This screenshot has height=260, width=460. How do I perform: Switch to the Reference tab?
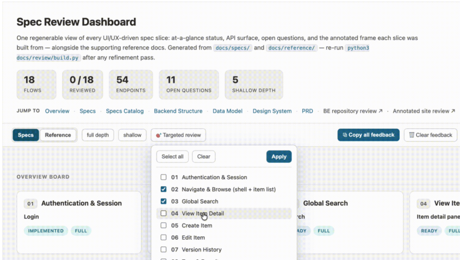tap(58, 135)
